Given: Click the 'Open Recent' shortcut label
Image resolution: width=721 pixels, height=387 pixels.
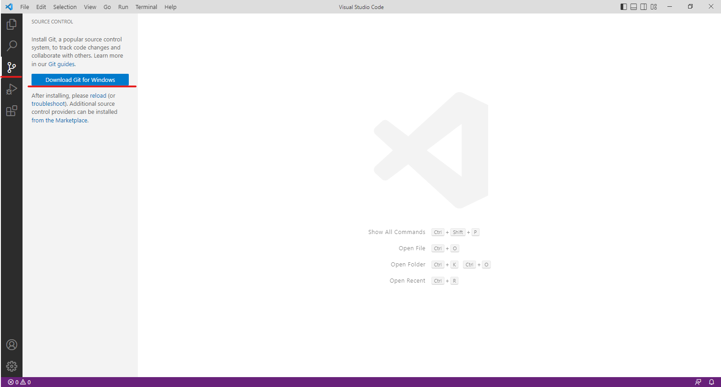Looking at the screenshot, I should (x=408, y=281).
